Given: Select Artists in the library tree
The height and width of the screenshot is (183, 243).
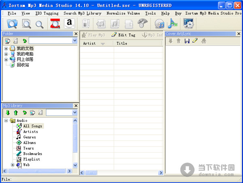Looking at the screenshot, I should [30, 131].
